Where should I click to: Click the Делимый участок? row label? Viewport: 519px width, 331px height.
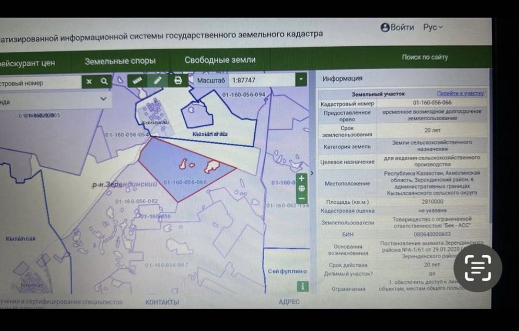[x=348, y=274]
